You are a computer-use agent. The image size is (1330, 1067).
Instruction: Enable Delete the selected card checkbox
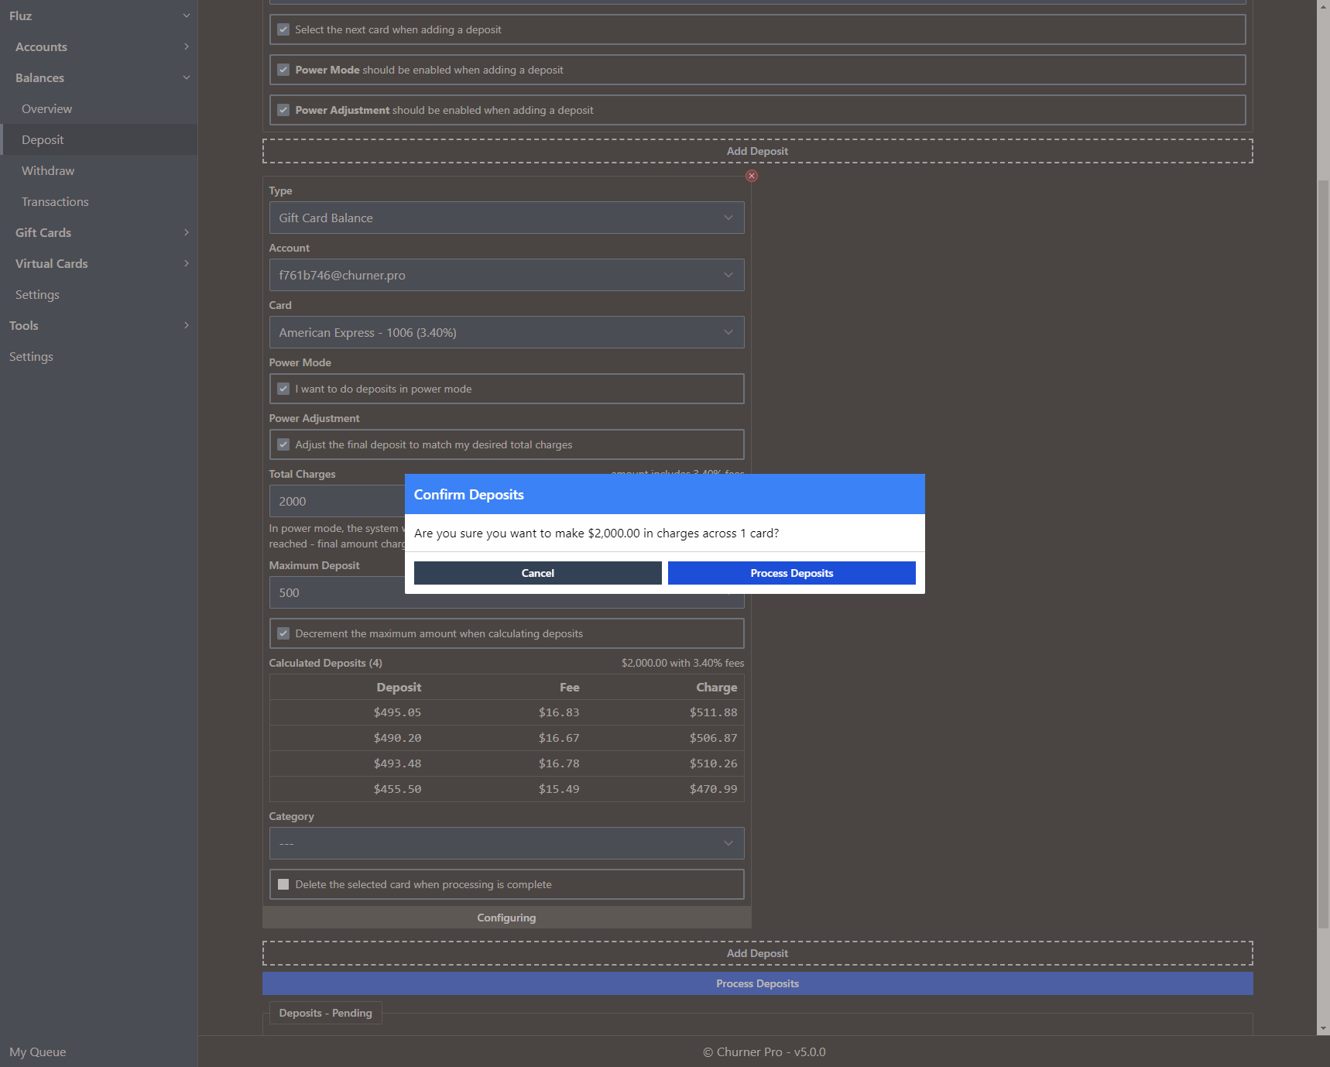[x=283, y=884]
